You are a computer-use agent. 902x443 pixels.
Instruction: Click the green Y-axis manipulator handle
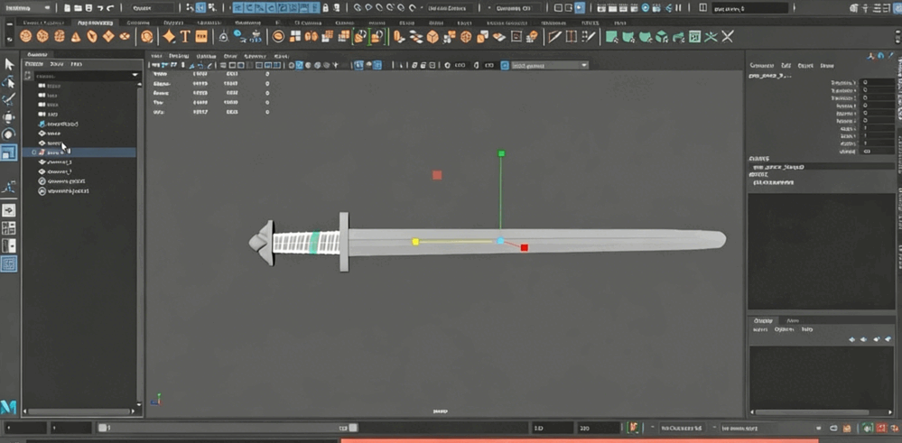[501, 154]
